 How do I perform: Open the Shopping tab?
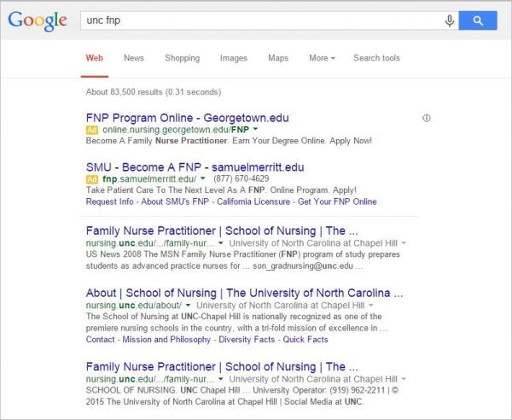tap(182, 58)
